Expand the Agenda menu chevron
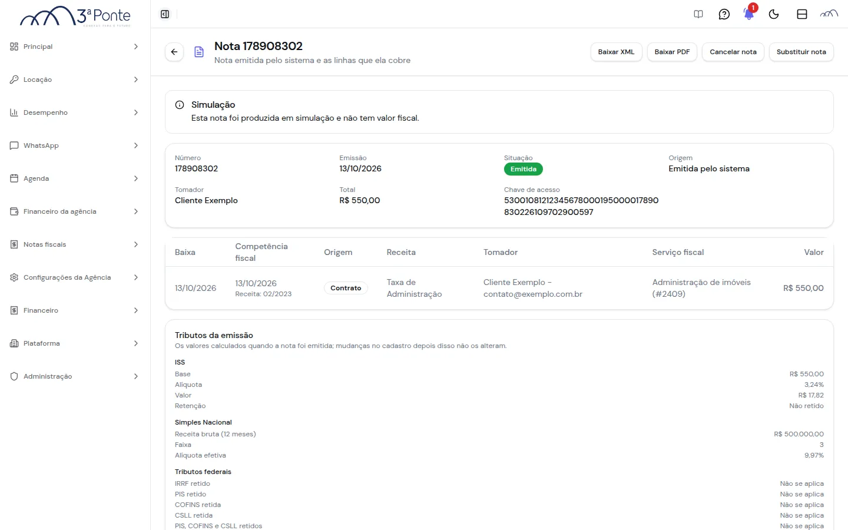This screenshot has width=848, height=530. point(136,178)
